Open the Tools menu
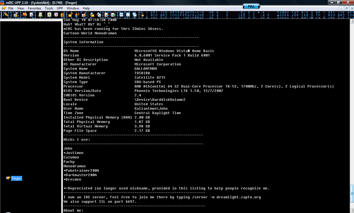This screenshot has height=213, width=354. tap(49, 8)
